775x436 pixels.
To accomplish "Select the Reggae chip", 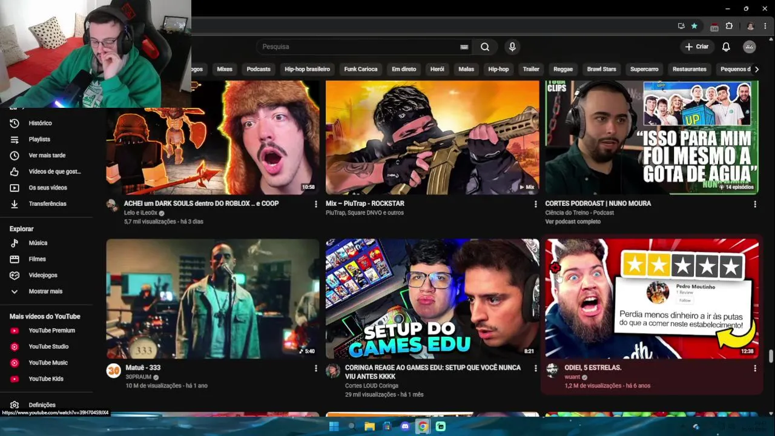I will pos(563,69).
